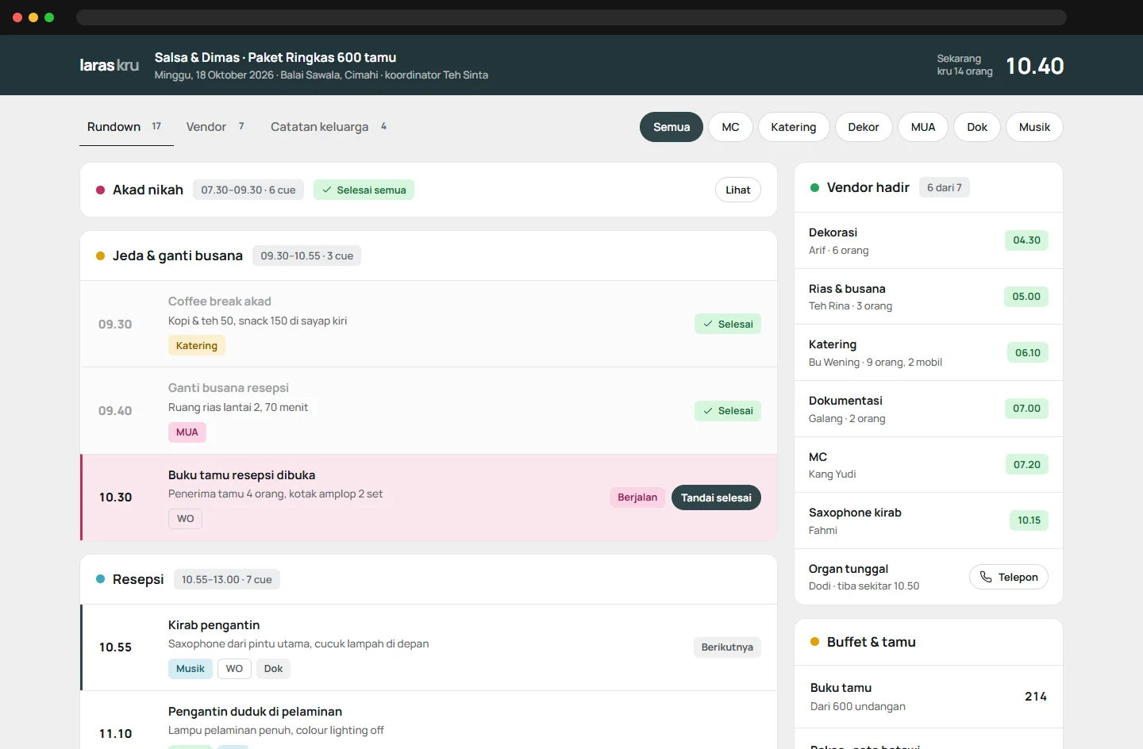1143x749 pixels.
Task: Select the Semua filter chip
Action: point(672,127)
